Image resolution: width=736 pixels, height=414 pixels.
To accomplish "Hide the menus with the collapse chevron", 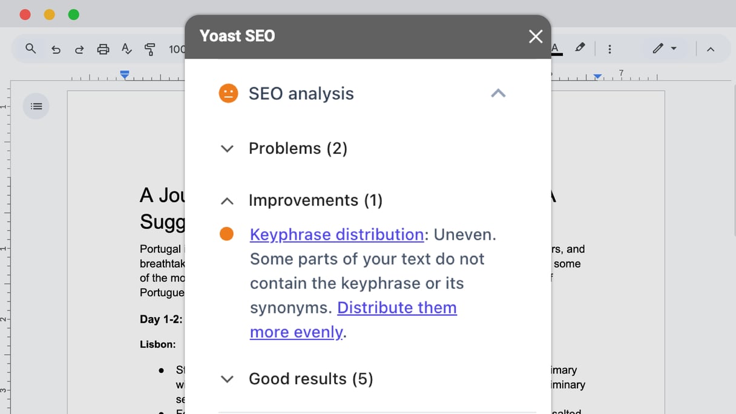I will pos(711,49).
